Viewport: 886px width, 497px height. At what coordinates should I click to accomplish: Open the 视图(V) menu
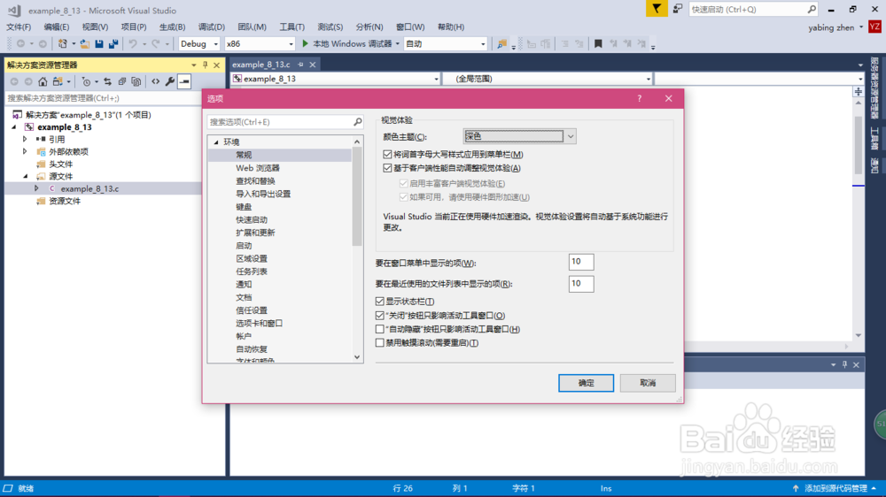point(95,27)
